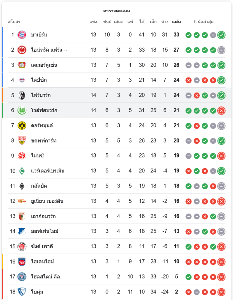Open the ชตุทท์การ์ท team page

point(44,140)
